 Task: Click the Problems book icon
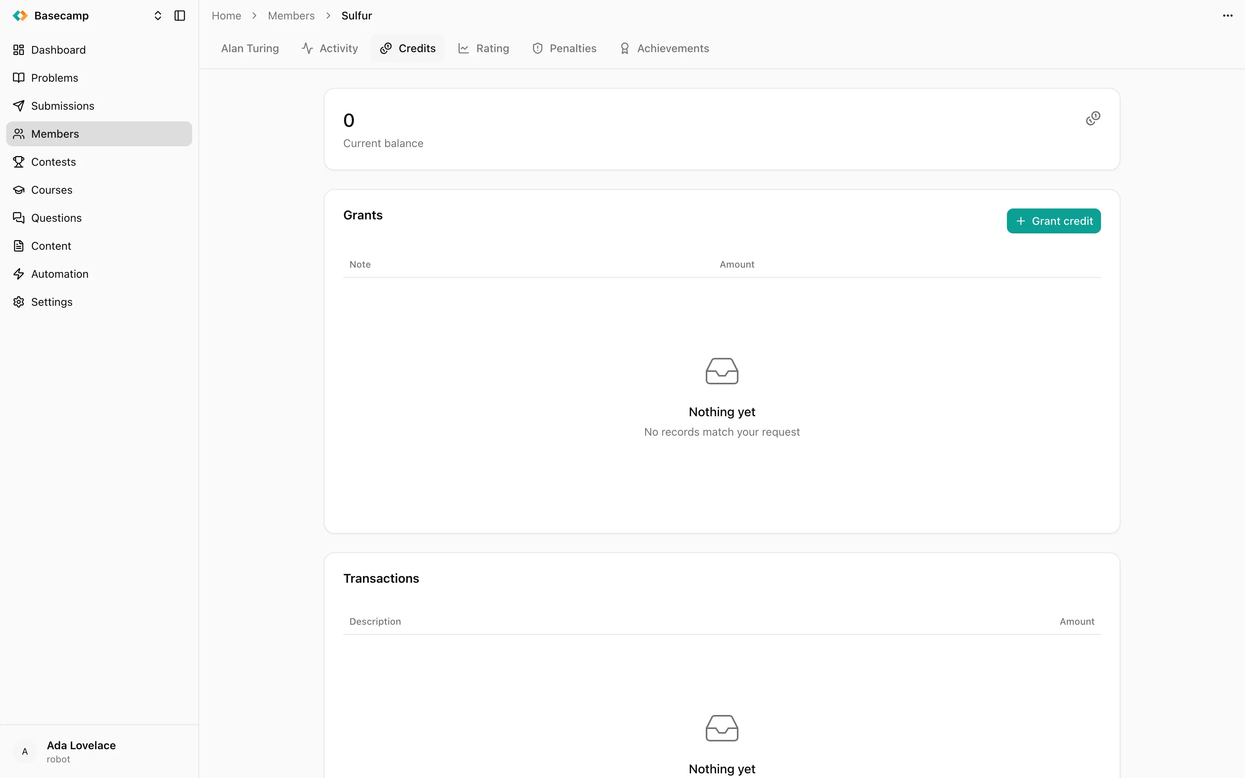click(19, 78)
